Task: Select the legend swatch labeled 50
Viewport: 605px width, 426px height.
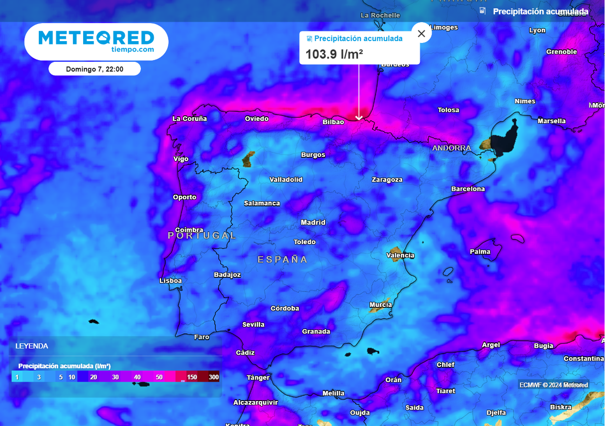Action: pos(159,377)
